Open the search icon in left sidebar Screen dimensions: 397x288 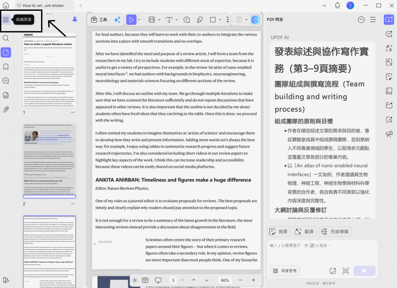pyautogui.click(x=6, y=38)
